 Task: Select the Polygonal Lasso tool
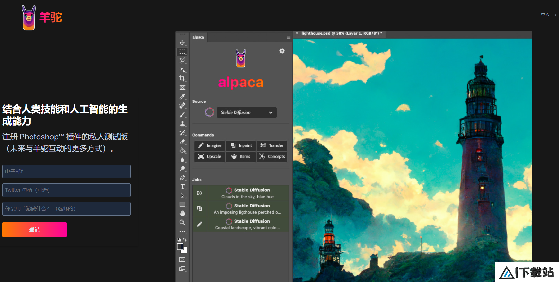(x=182, y=60)
